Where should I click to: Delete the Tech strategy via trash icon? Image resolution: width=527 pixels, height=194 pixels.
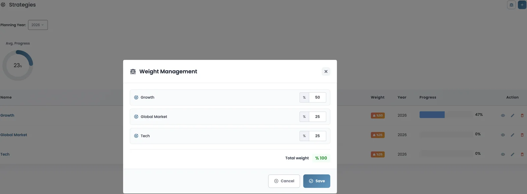[522, 154]
